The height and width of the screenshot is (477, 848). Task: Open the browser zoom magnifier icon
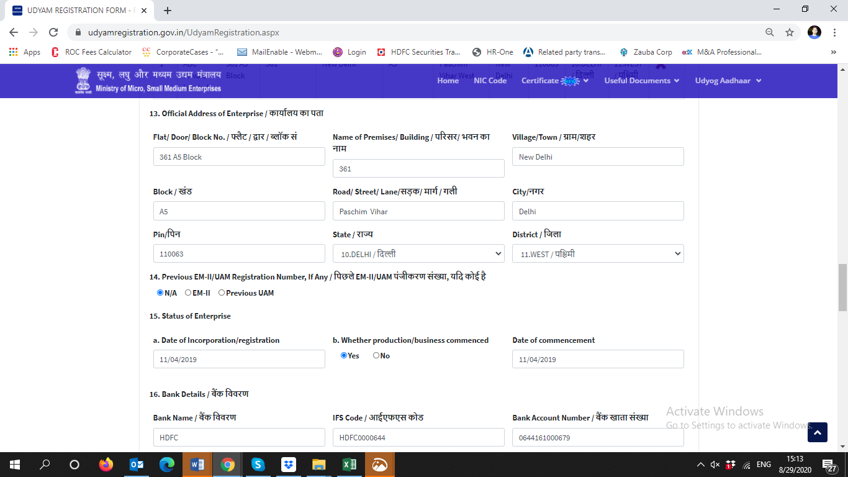(x=769, y=32)
